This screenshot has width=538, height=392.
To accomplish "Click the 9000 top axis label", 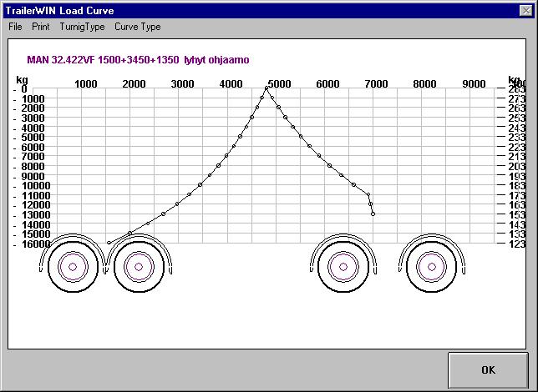I will [474, 84].
